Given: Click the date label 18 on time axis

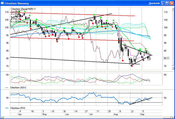Looking at the screenshot, I should coord(32,111).
